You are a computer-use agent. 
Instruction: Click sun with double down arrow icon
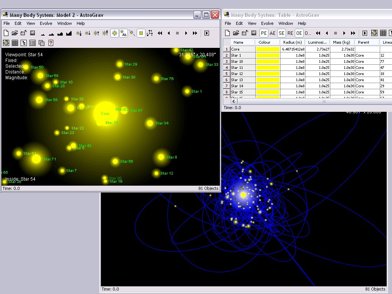[79, 33]
